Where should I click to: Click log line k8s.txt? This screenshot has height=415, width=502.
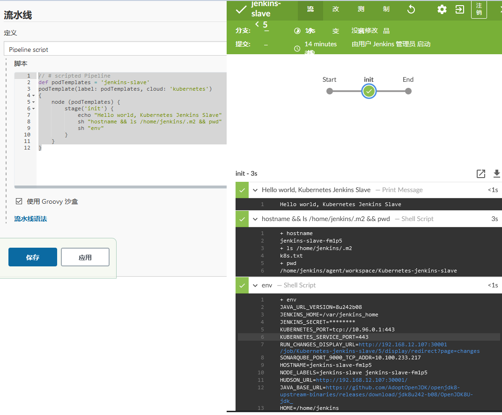(291, 256)
